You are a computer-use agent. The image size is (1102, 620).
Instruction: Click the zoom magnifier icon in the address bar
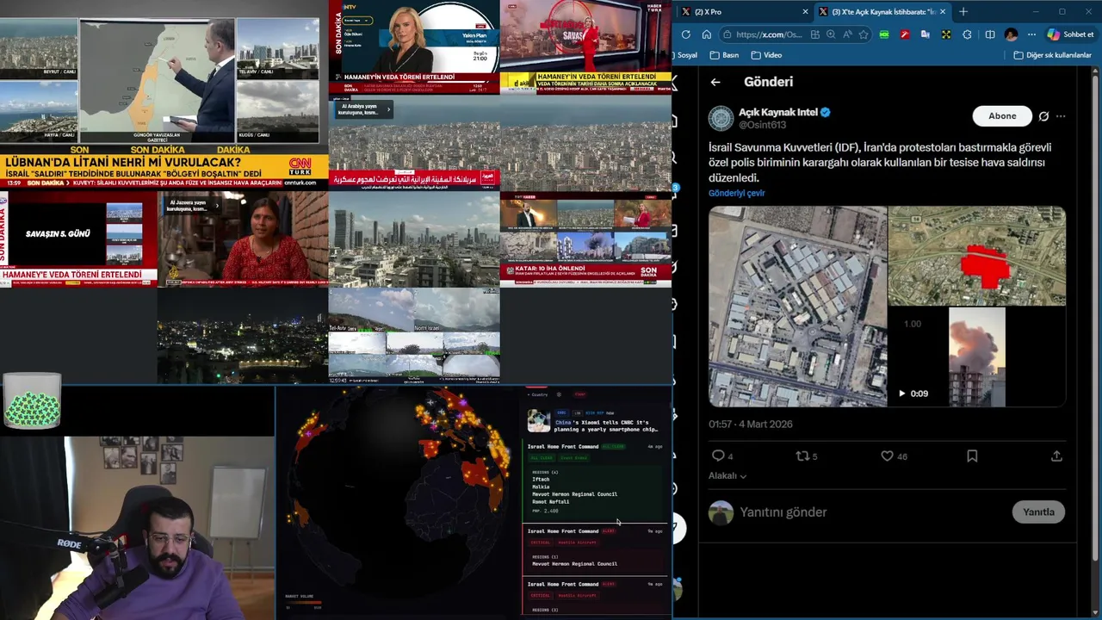point(831,34)
